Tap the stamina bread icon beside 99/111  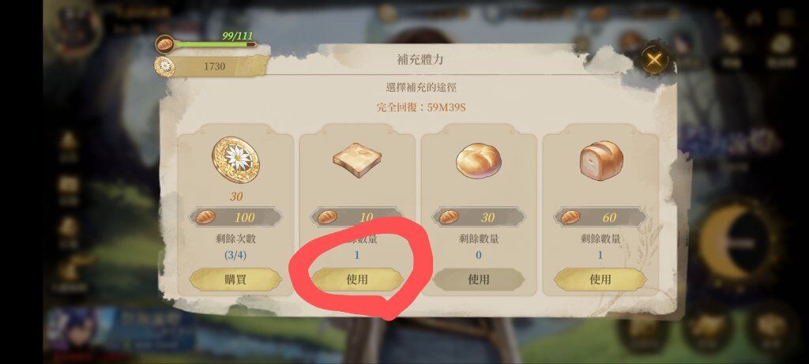click(164, 44)
